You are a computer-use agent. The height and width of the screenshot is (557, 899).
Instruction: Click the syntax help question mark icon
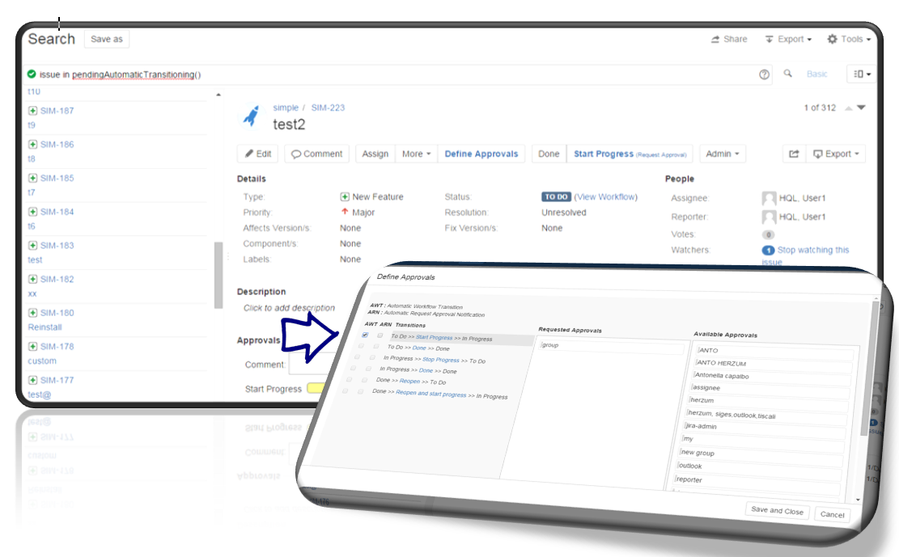pyautogui.click(x=764, y=74)
